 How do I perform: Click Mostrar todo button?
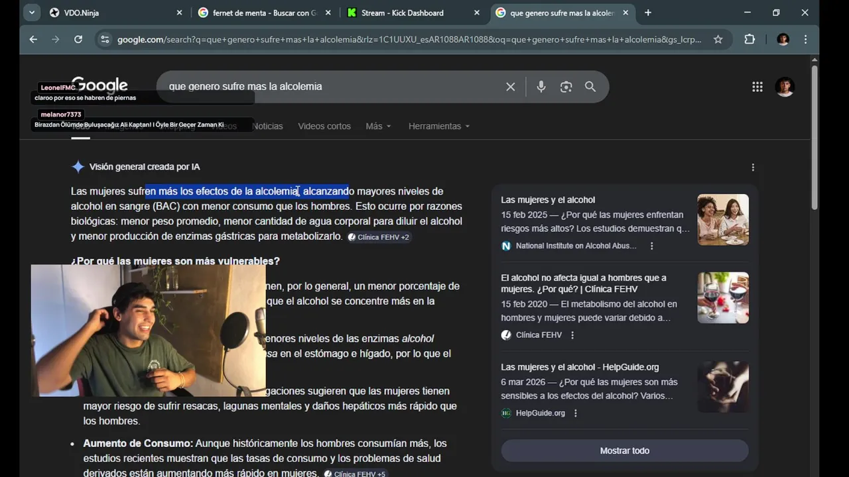click(x=625, y=450)
